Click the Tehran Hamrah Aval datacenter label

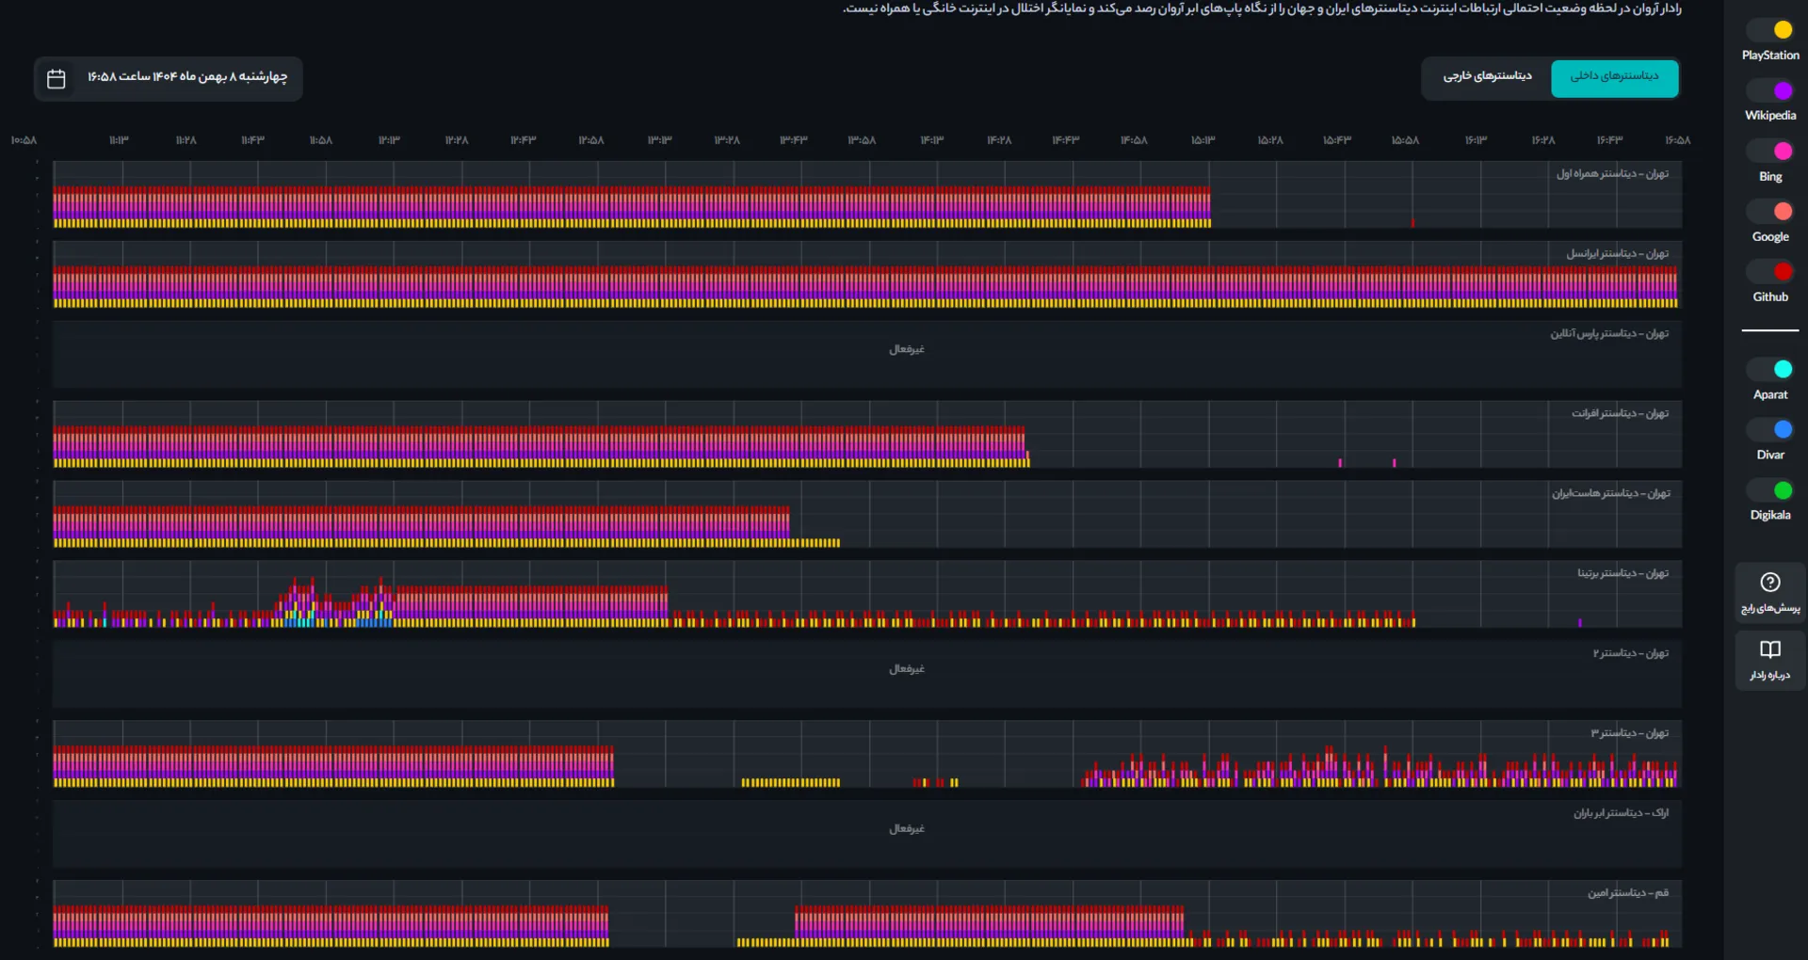(x=1611, y=174)
